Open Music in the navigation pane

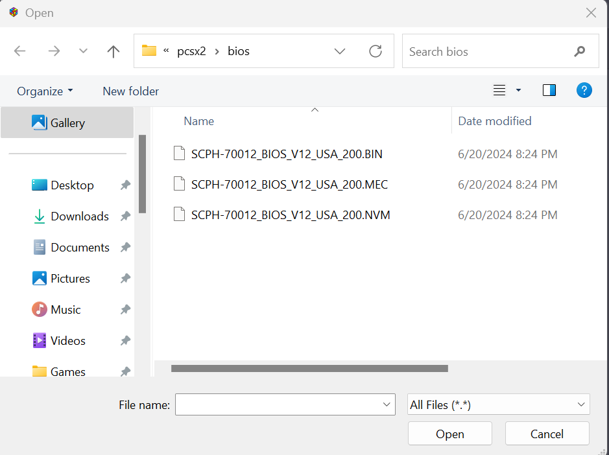click(66, 309)
